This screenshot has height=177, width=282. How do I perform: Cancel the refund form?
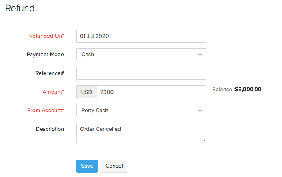point(114,166)
